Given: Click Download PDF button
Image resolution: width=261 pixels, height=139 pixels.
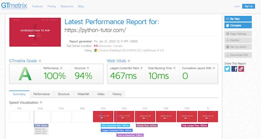Looking at the screenshot, I should point(238,55).
